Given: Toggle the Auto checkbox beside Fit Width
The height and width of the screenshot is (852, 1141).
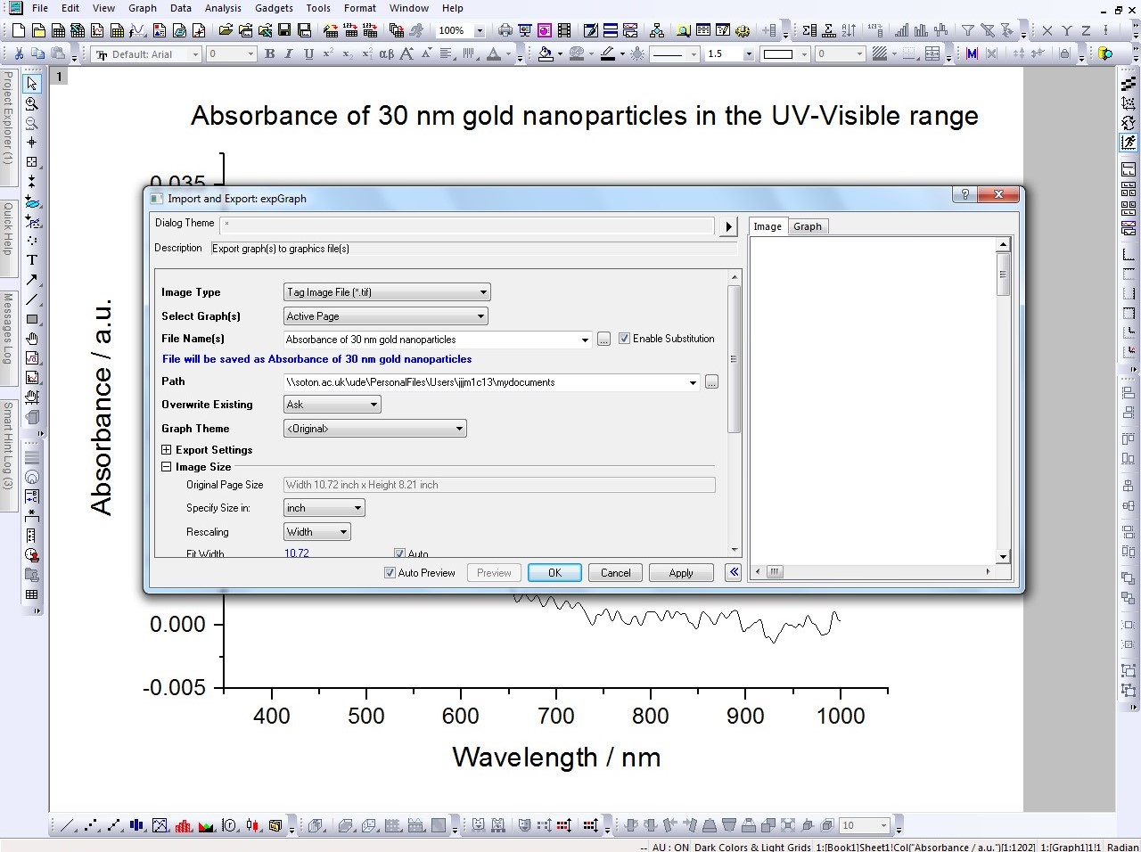Looking at the screenshot, I should coord(399,553).
